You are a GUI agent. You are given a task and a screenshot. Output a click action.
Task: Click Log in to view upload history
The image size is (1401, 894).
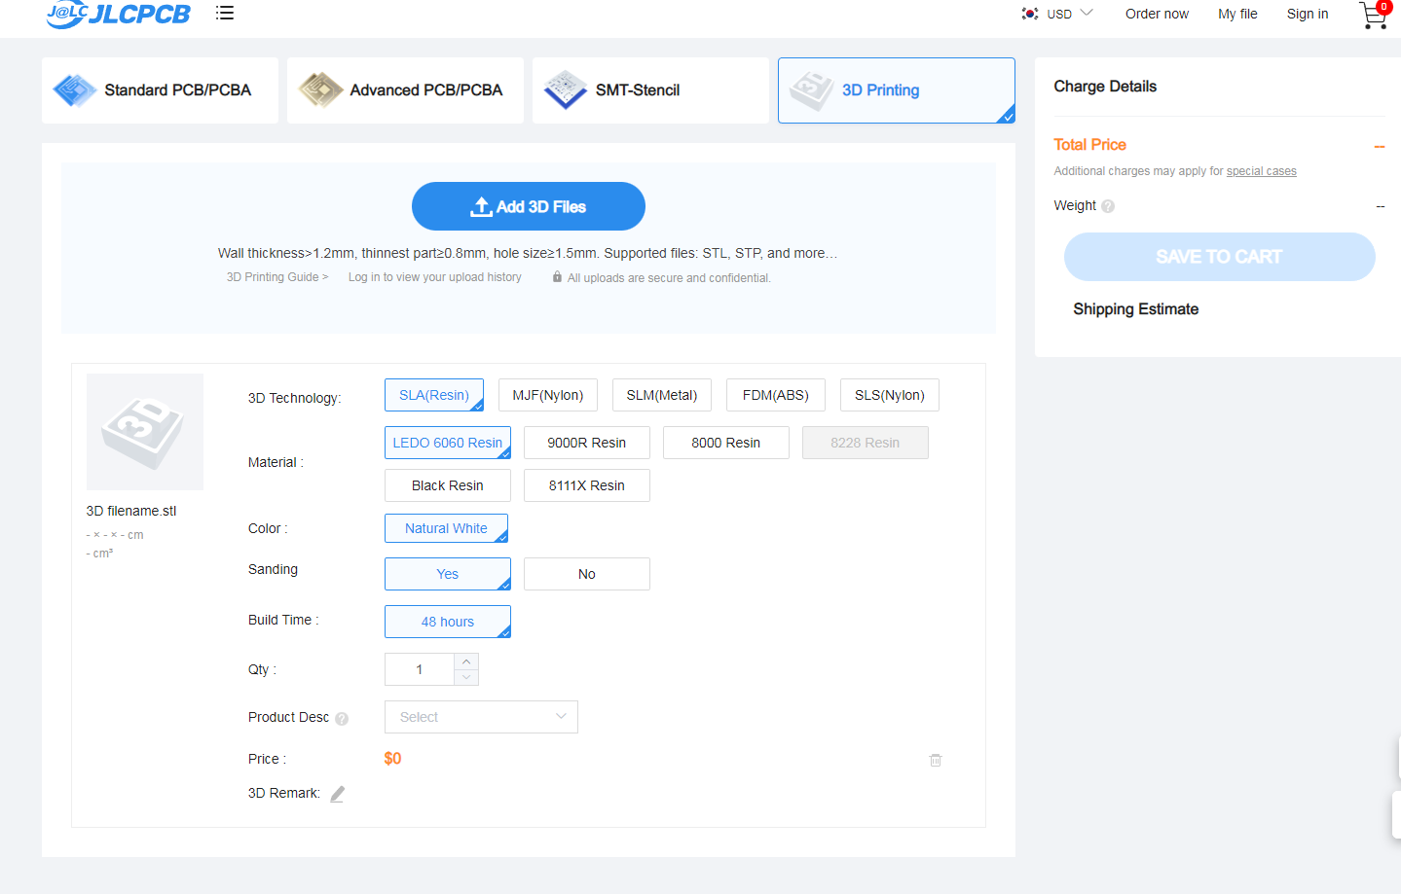coord(435,277)
